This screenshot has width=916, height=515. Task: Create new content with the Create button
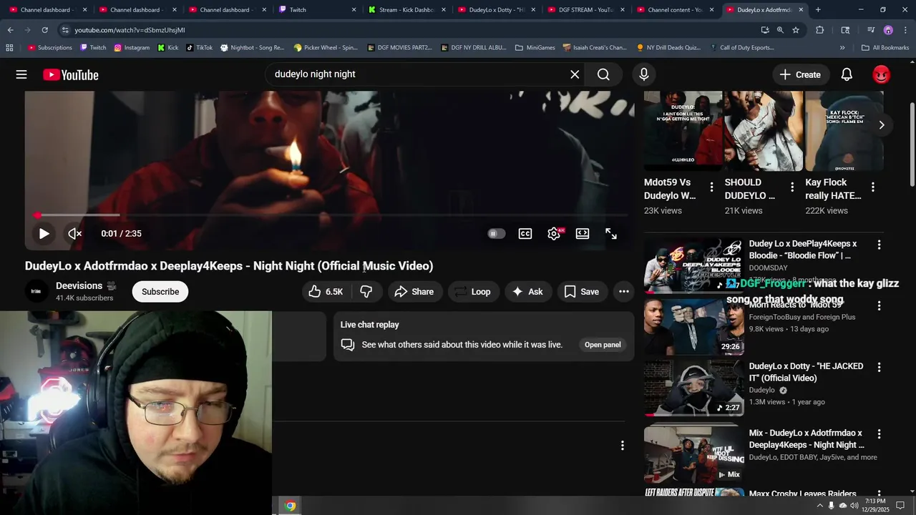pos(800,74)
